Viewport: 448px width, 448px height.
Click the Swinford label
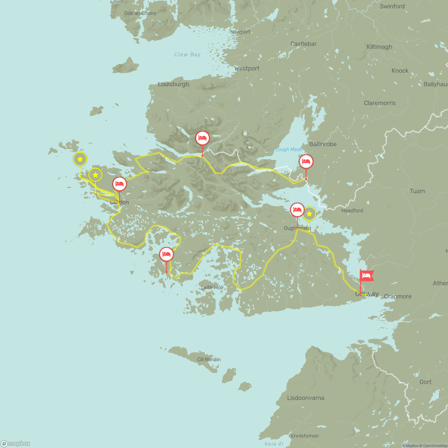point(392,6)
